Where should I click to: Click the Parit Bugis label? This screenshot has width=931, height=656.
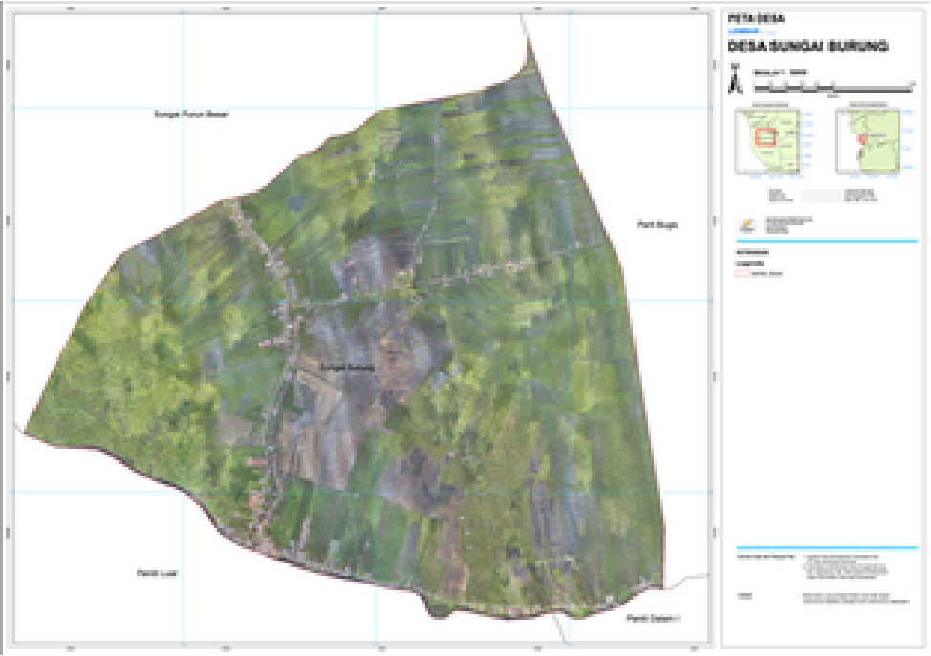pos(657,224)
